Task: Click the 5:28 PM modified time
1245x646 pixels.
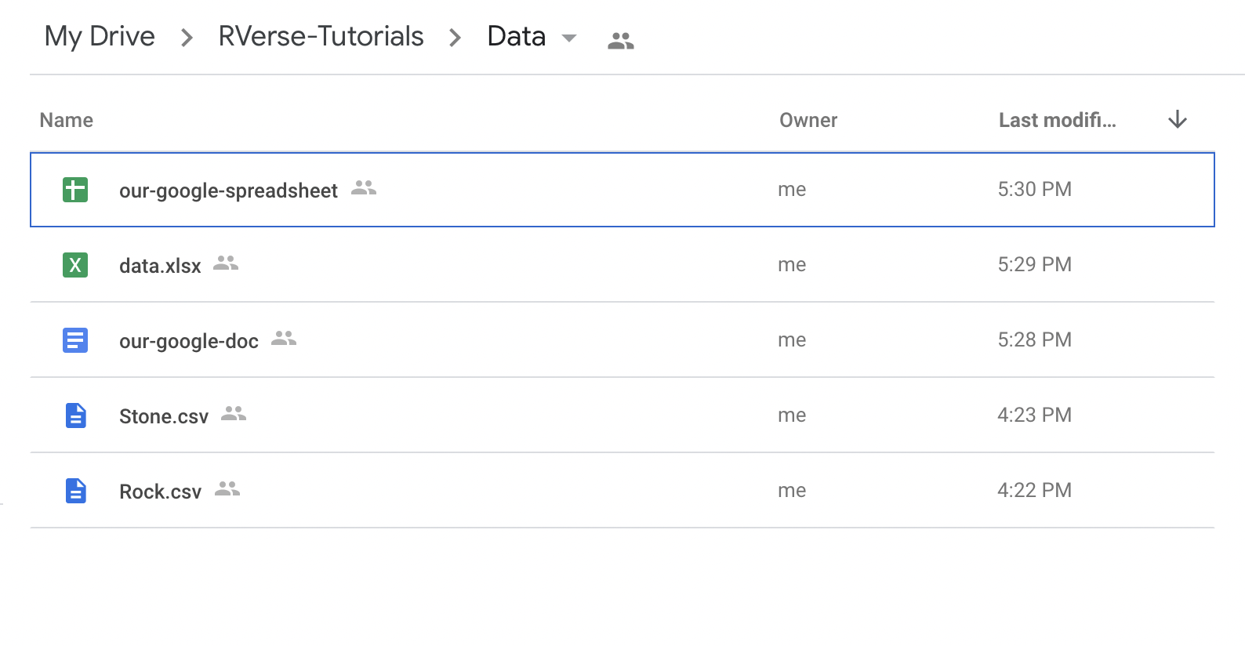Action: point(1034,339)
